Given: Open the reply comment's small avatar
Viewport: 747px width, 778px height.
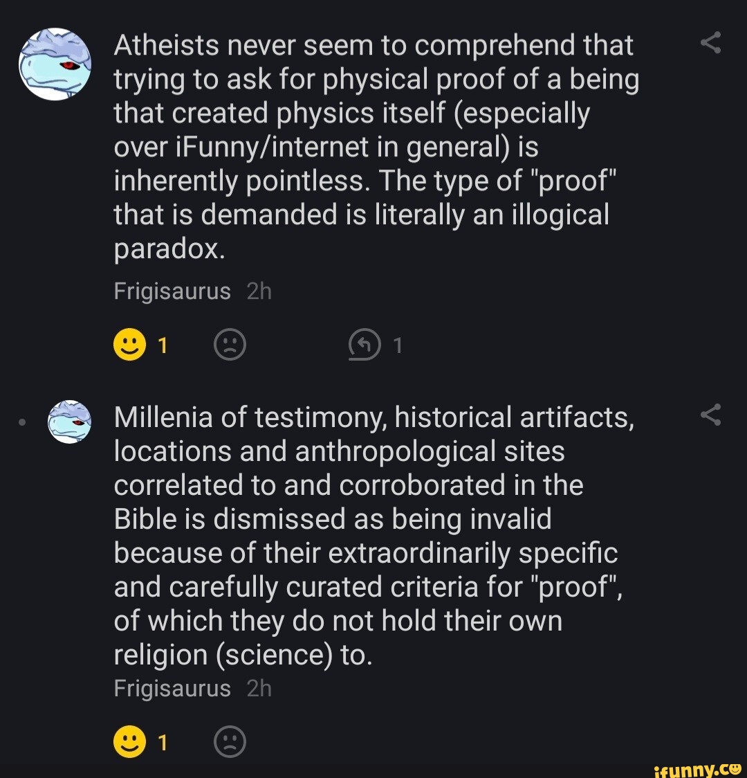Looking at the screenshot, I should pyautogui.click(x=69, y=421).
